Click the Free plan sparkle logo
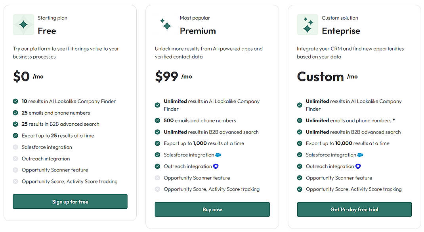The width and height of the screenshot is (424, 232). click(x=23, y=25)
